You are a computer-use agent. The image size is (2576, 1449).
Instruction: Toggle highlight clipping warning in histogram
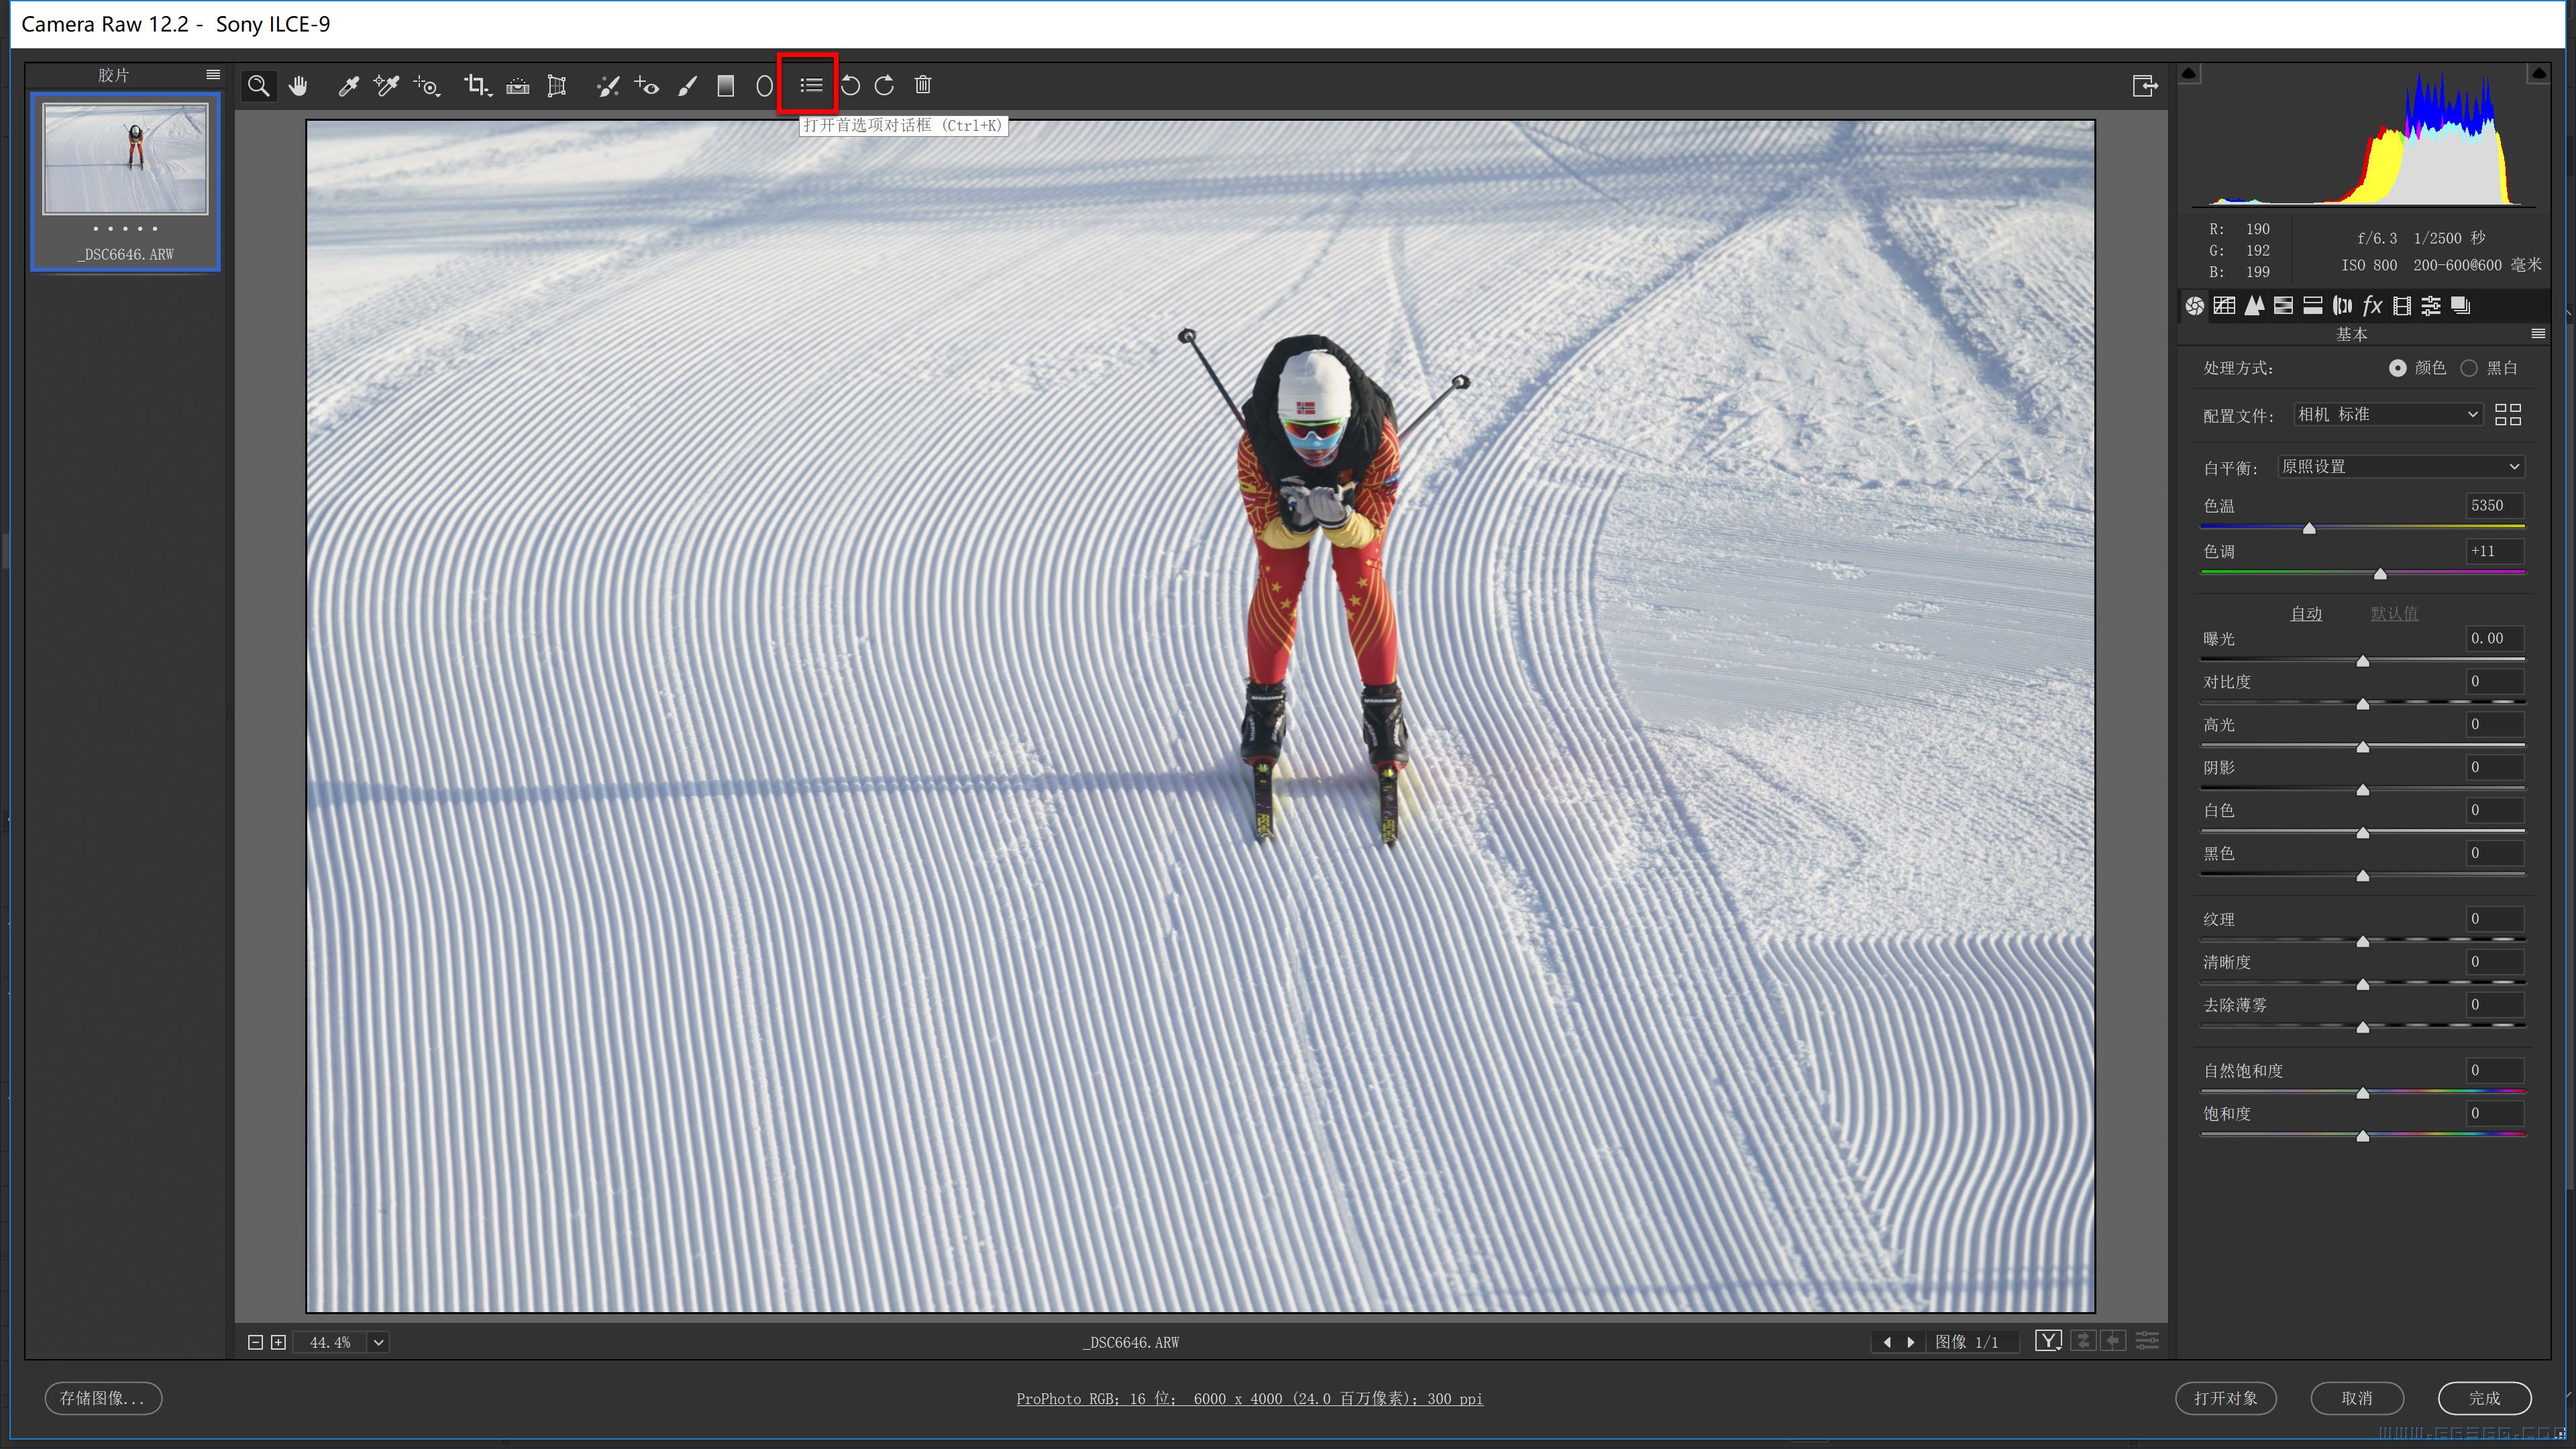[2538, 73]
